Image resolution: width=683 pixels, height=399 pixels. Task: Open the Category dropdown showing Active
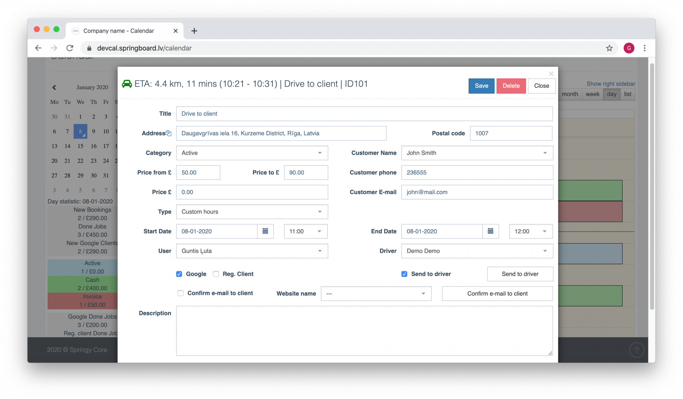(x=252, y=153)
